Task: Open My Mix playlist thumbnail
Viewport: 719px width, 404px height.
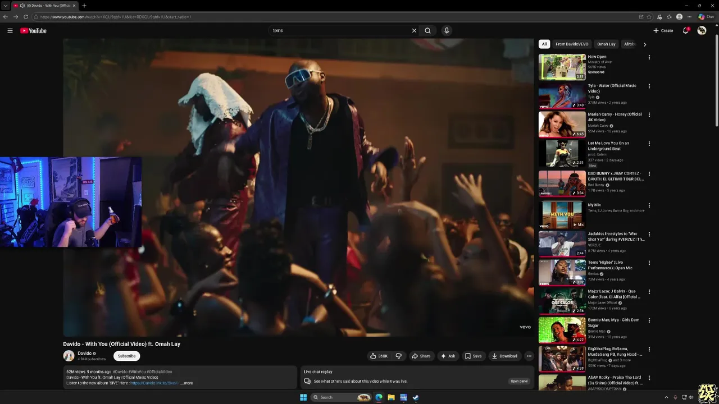Action: [562, 215]
